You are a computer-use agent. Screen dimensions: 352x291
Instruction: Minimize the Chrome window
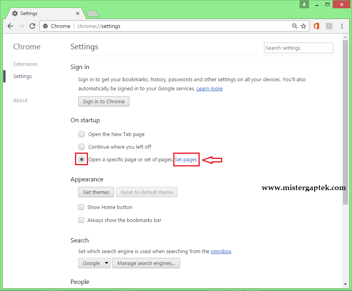[317, 4]
